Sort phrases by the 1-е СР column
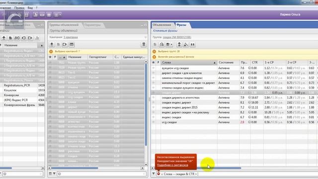 point(275,63)
